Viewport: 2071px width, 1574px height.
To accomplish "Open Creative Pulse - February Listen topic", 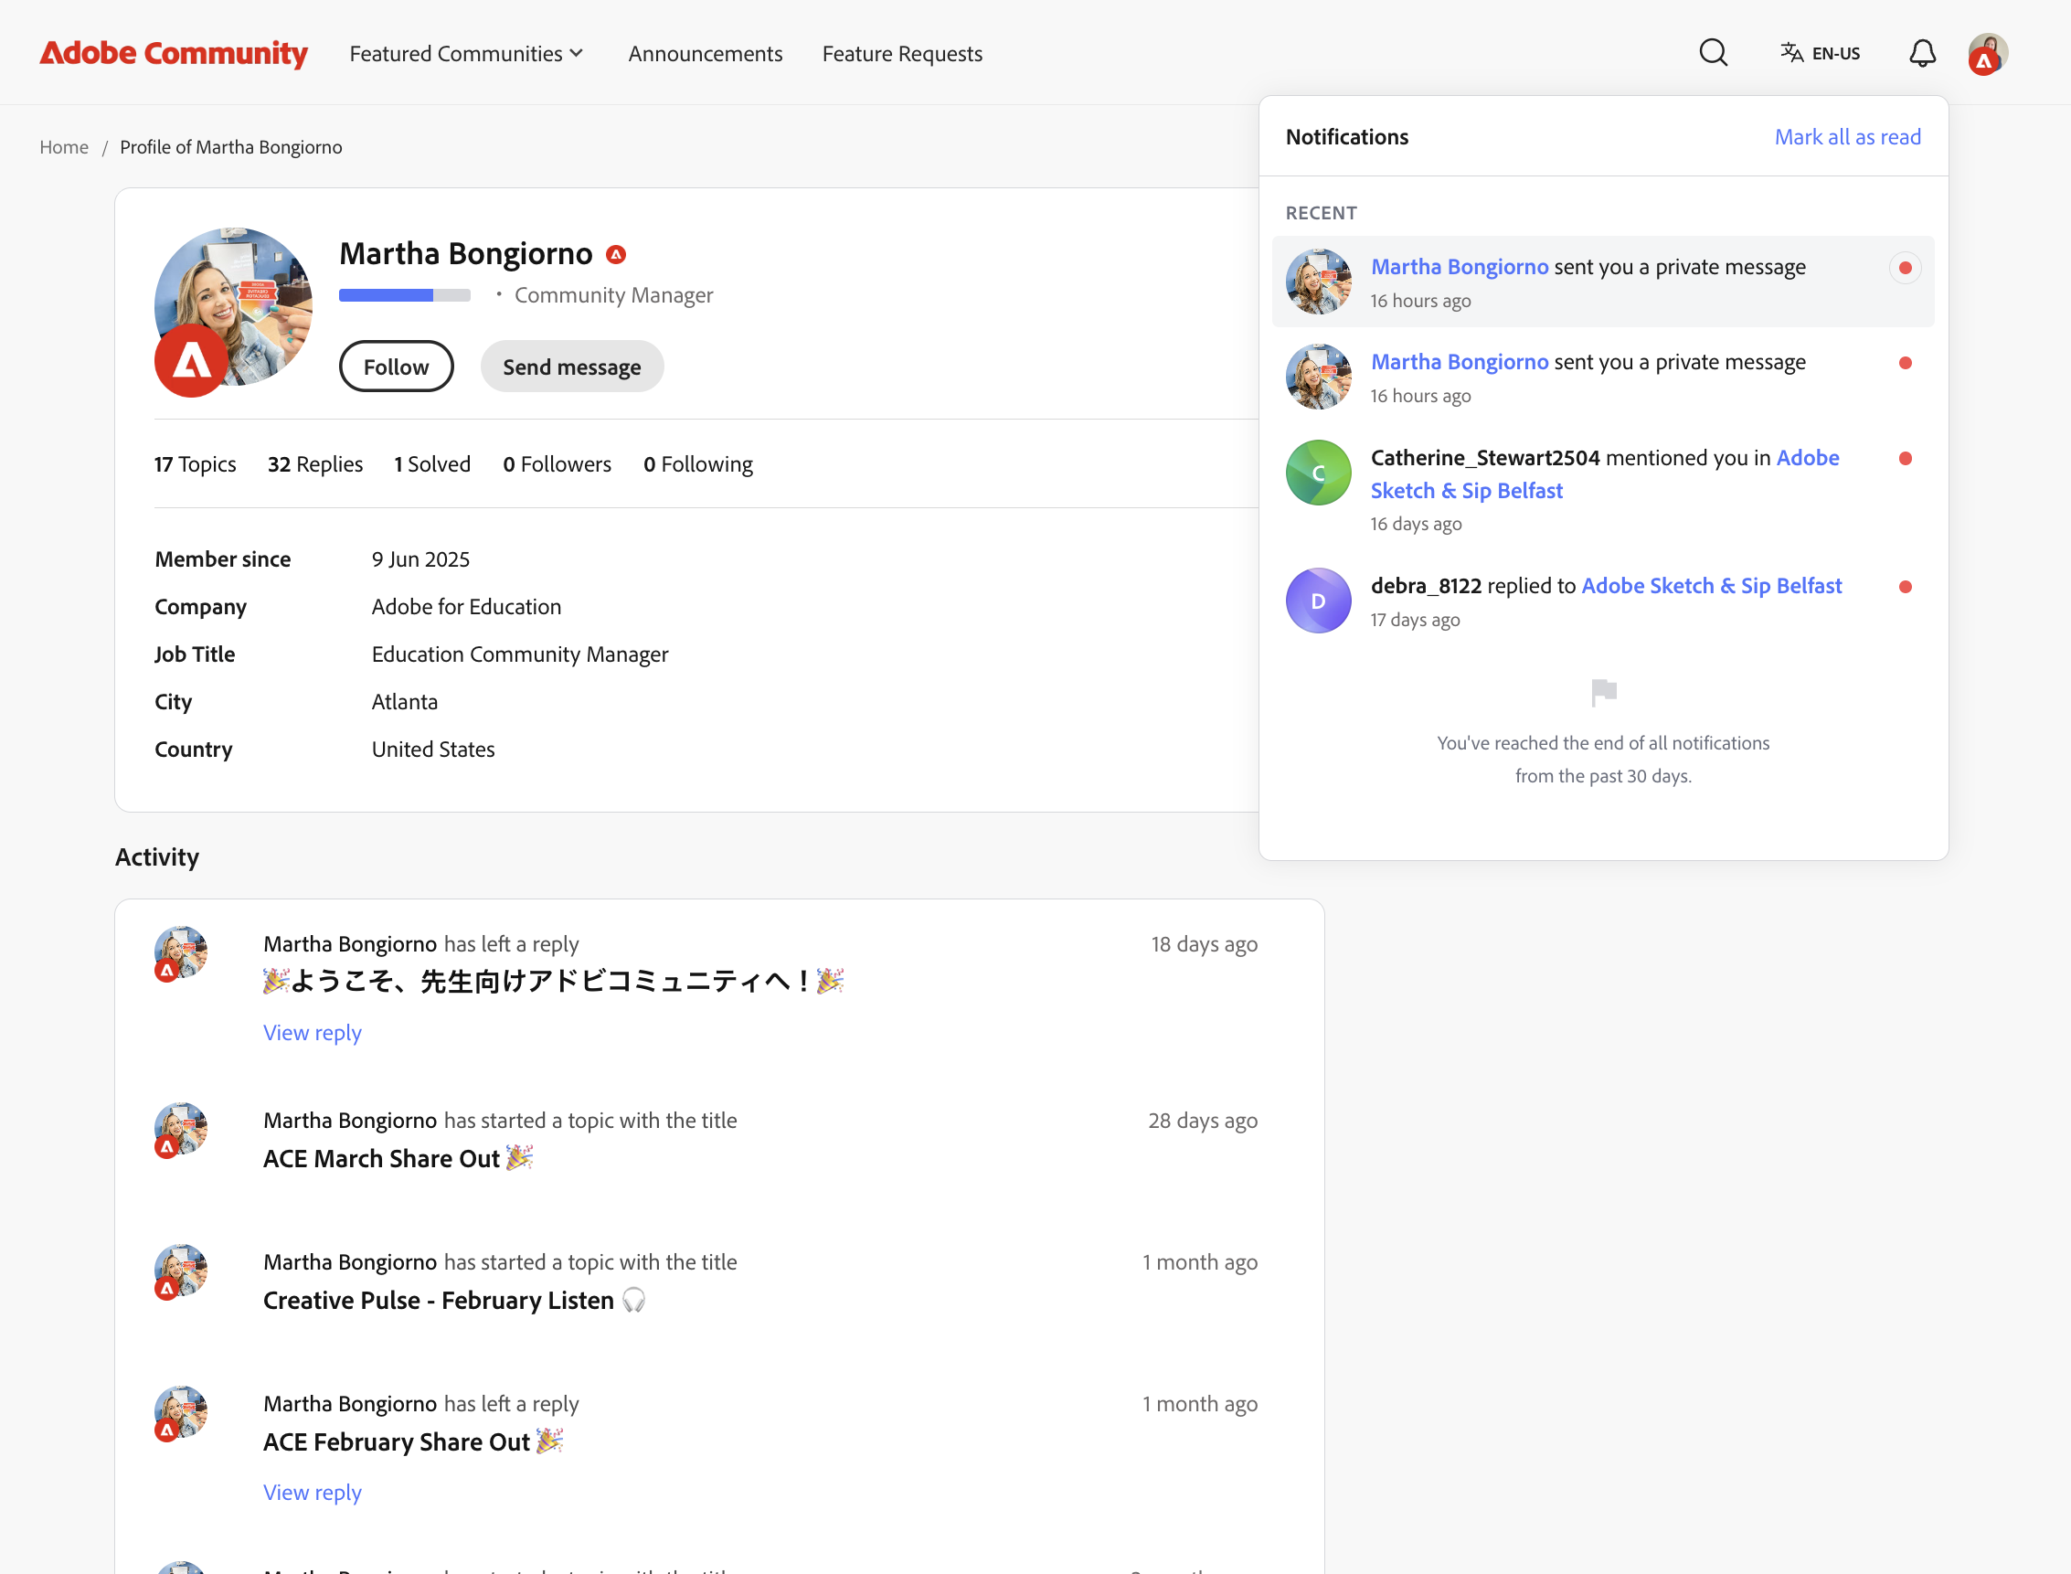I will (x=454, y=1301).
